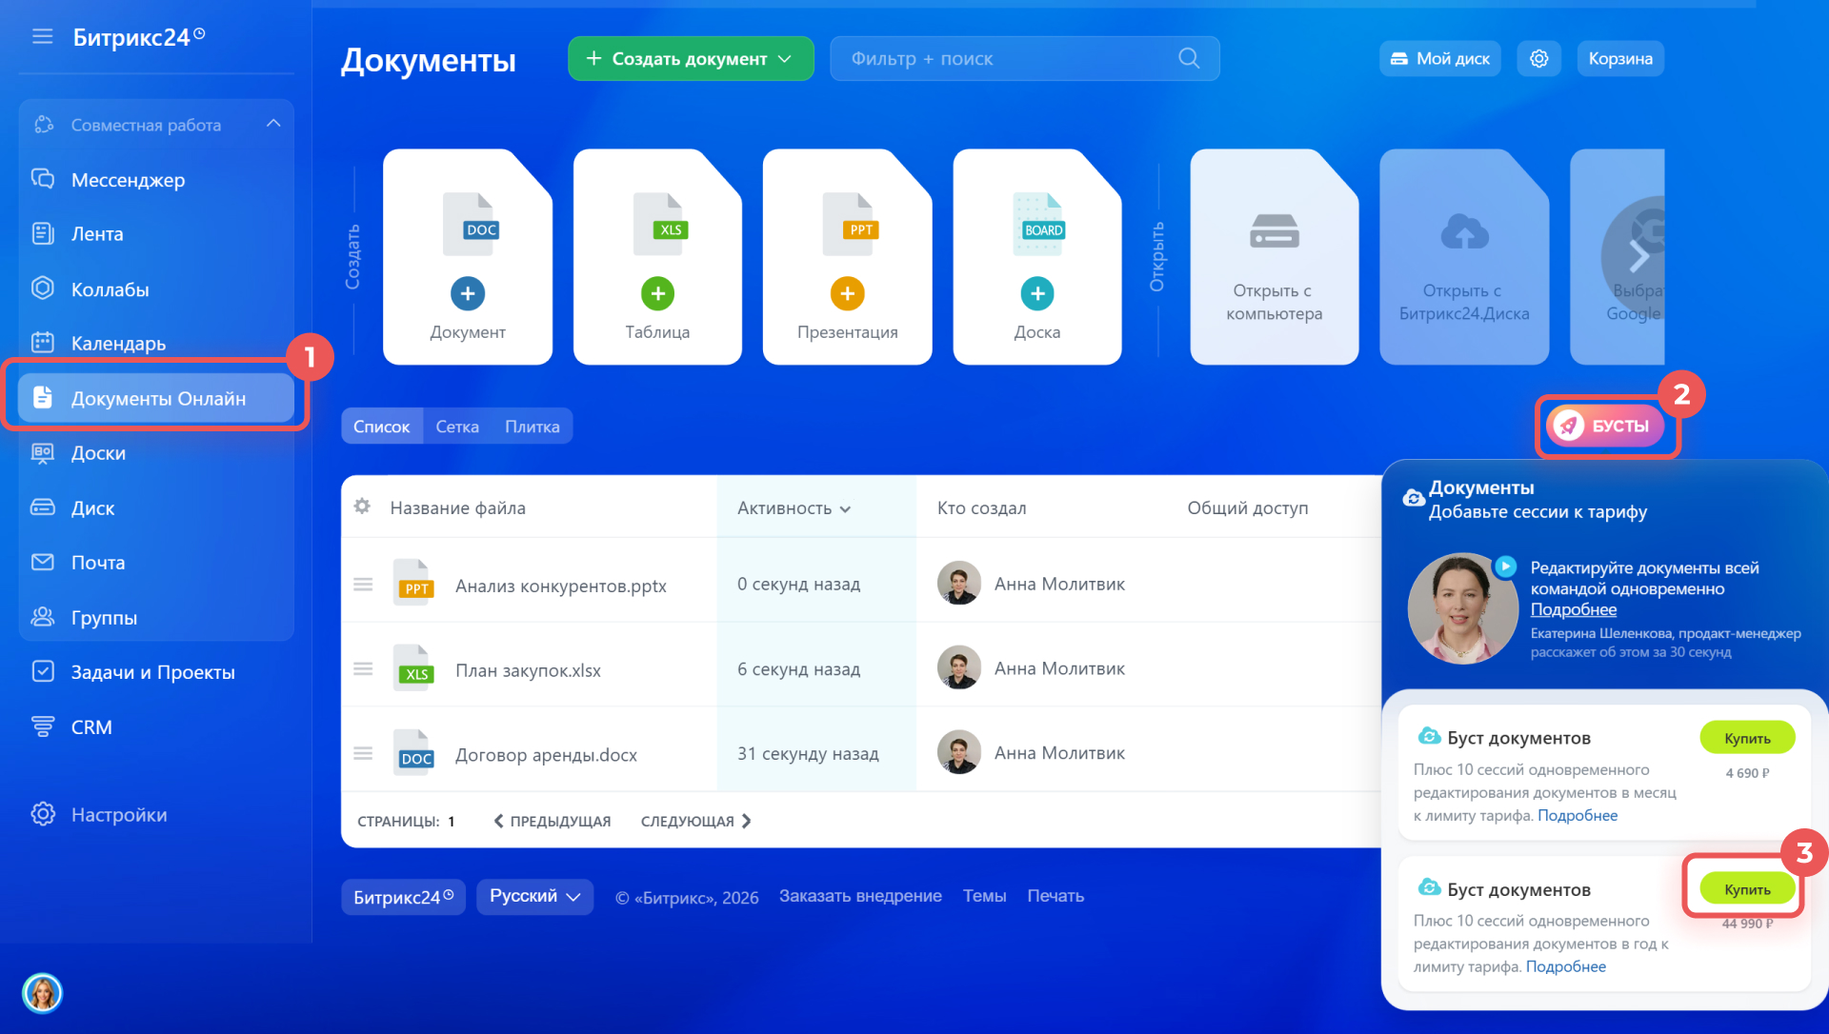The image size is (1829, 1034).
Task: Open the Русский language dropdown
Action: click(534, 897)
